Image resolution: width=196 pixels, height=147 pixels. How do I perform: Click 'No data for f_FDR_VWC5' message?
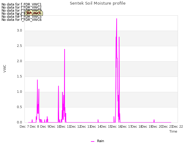[x=21, y=17]
